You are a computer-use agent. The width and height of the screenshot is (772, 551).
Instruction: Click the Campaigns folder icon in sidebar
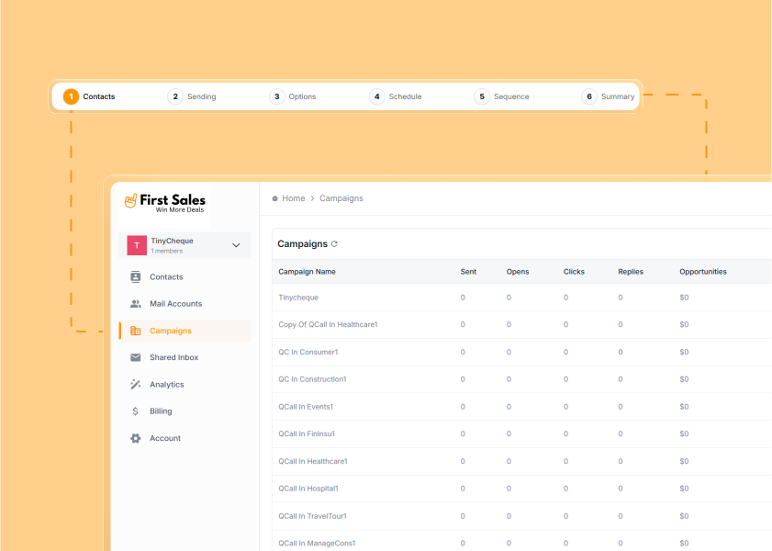tap(136, 330)
